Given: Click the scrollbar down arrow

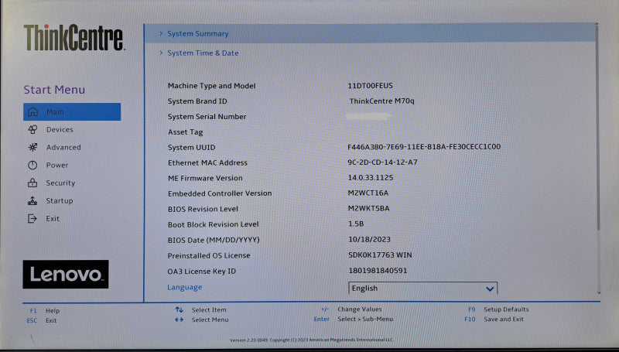Looking at the screenshot, I should tap(599, 292).
